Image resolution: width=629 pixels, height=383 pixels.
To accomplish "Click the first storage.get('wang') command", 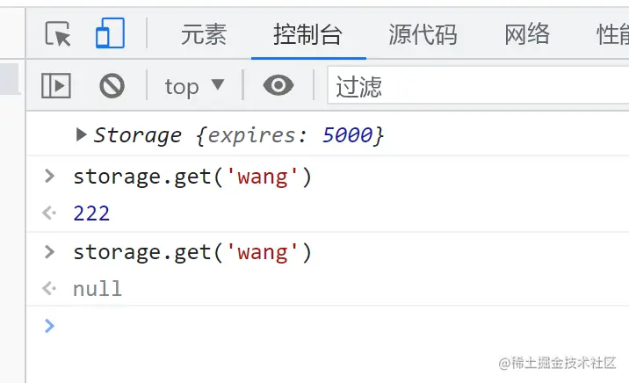I will (192, 177).
